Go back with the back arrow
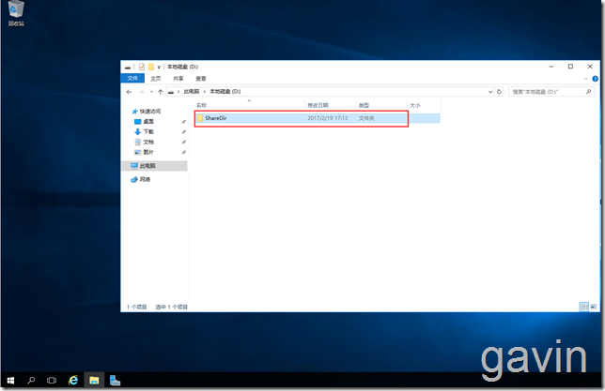Screen dimensions: 605x391 (129, 92)
